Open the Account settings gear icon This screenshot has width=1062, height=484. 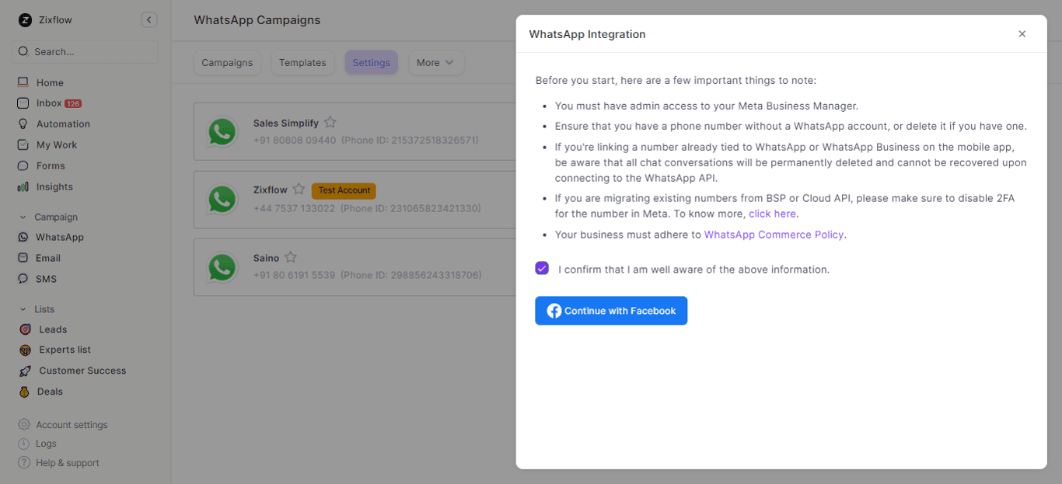pyautogui.click(x=24, y=425)
